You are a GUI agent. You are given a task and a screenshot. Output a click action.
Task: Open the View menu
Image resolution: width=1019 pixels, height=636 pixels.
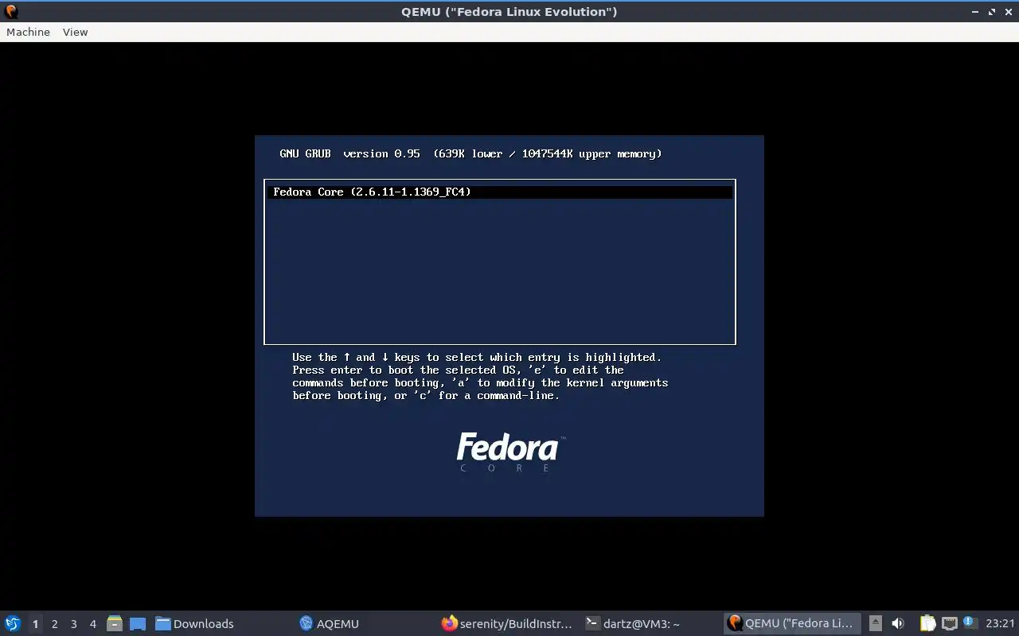(75, 32)
